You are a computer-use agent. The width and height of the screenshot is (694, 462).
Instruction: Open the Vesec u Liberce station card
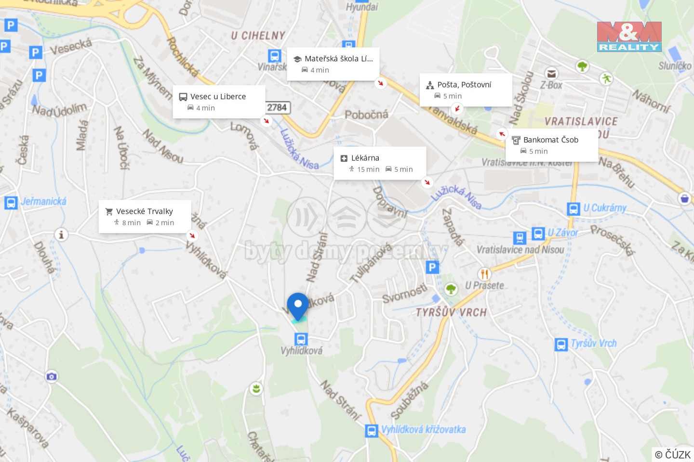tap(219, 102)
